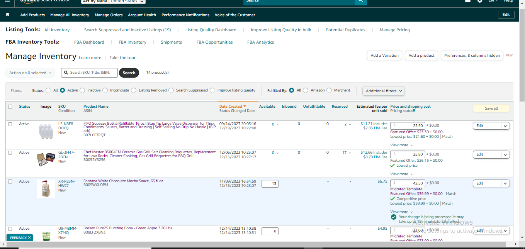This screenshot has width=525, height=249.
Task: Select Fulfilled By Amazon radio button
Action: tap(306, 90)
